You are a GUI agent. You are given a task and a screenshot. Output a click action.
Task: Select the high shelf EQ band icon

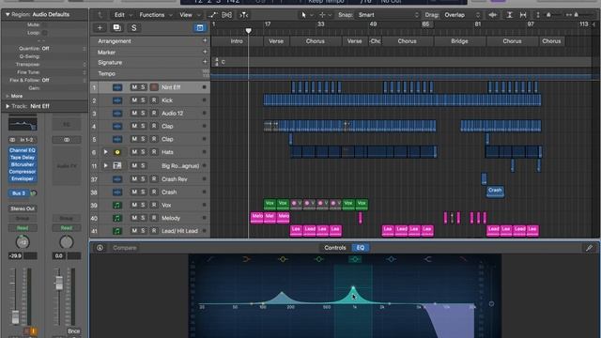tap(427, 259)
